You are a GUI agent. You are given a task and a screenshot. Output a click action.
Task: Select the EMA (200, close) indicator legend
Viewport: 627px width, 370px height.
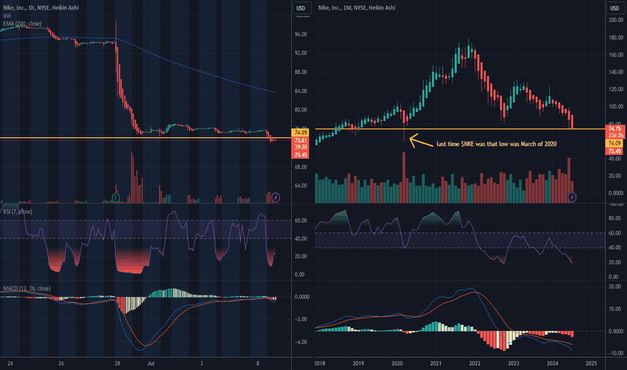(x=22, y=24)
